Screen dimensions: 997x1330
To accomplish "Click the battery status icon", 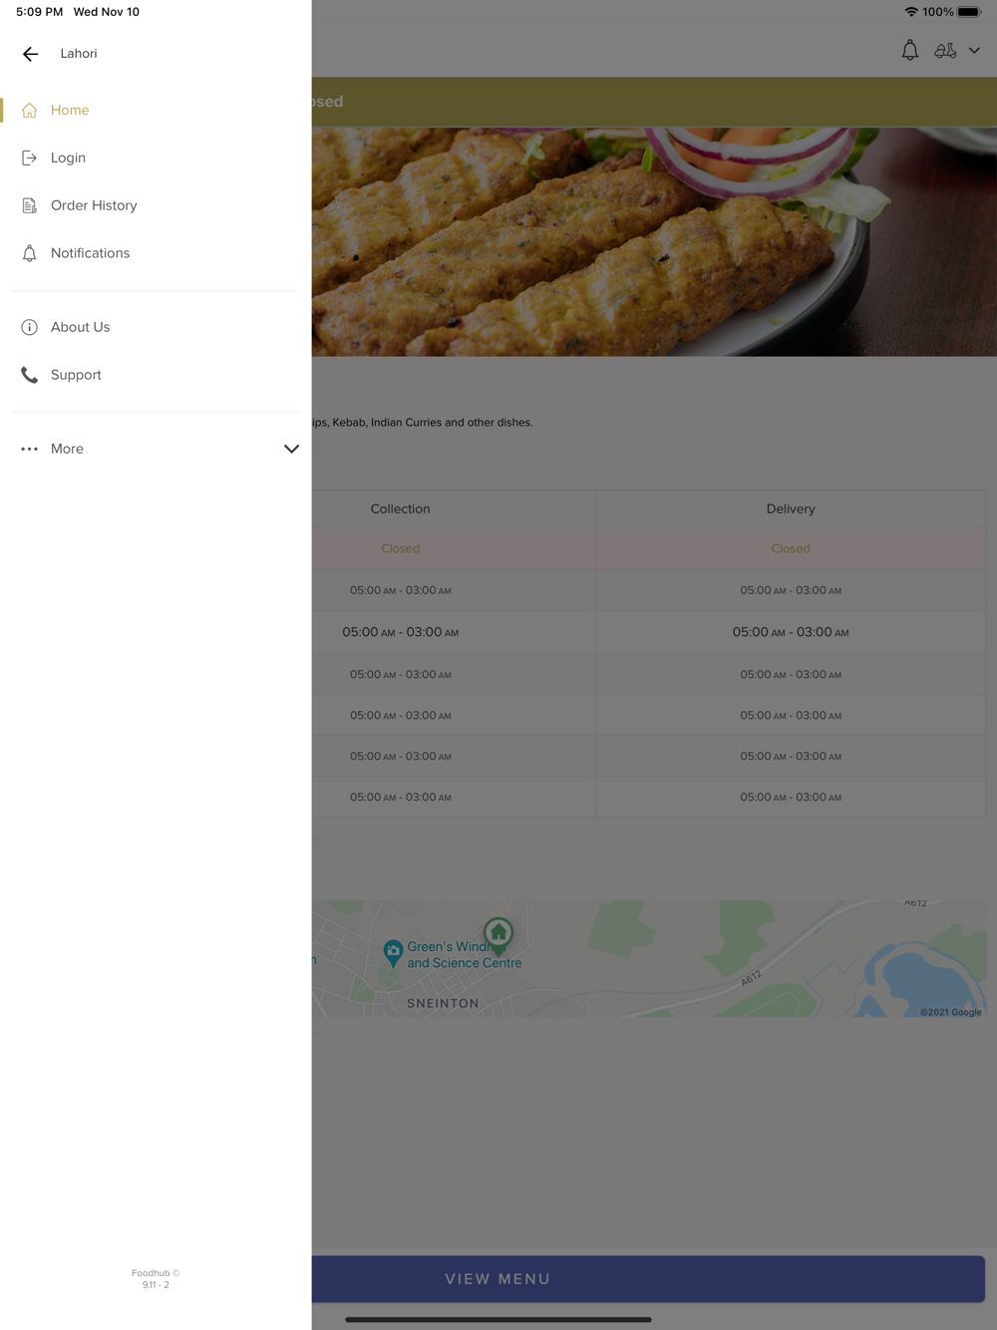I will [x=969, y=12].
